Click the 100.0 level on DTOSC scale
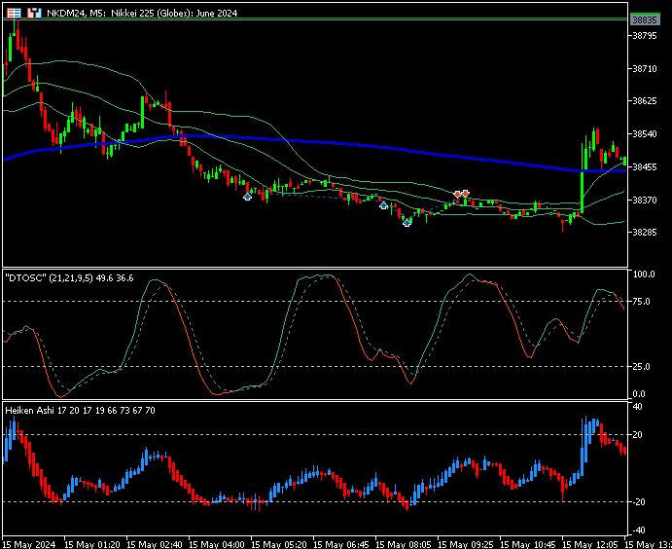Screen dimensions: 672x549 click(644, 274)
